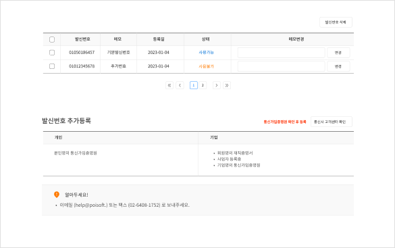Check the box for number 01050186457

[x=52, y=53]
